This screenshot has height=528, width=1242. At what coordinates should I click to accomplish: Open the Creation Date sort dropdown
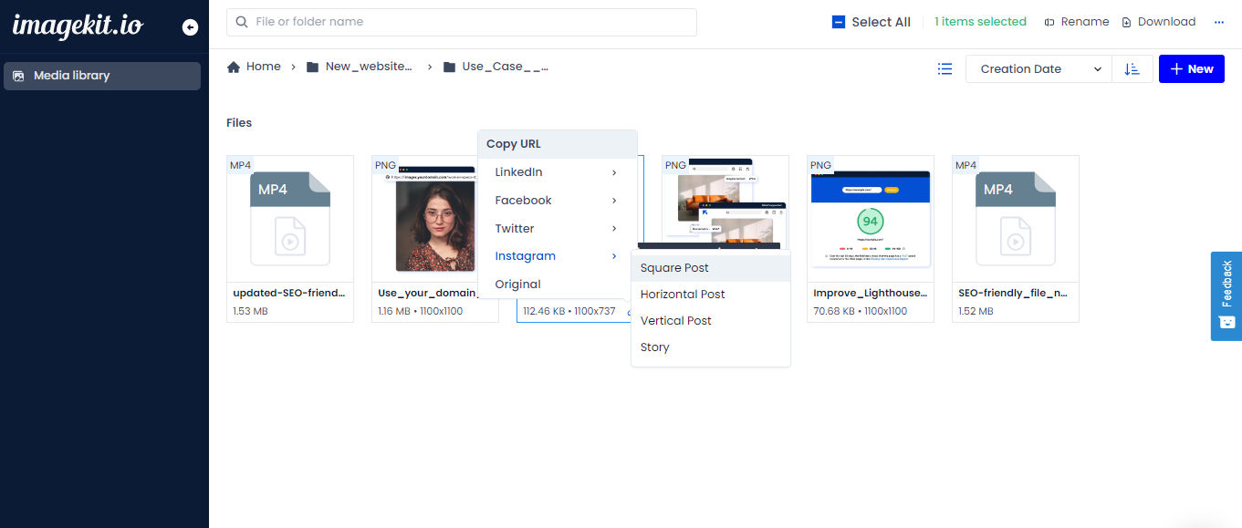(x=1038, y=68)
